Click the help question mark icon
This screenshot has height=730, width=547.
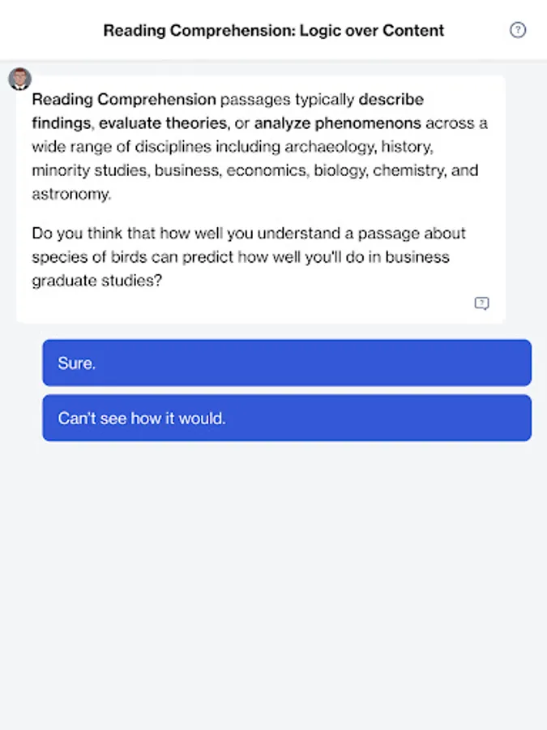[518, 30]
